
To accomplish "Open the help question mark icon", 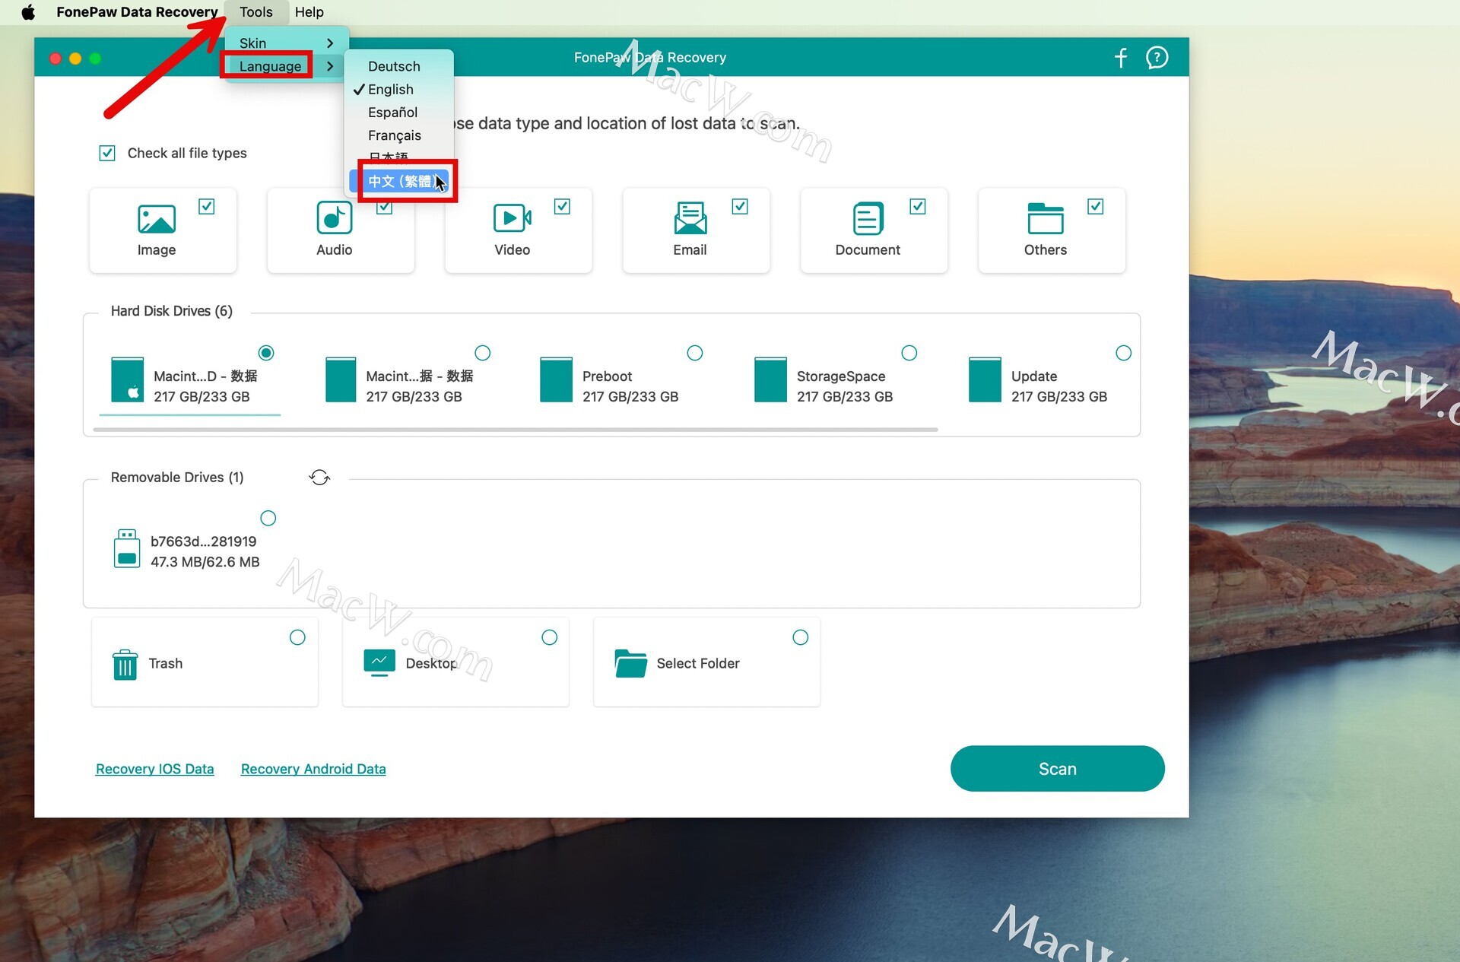I will point(1157,58).
